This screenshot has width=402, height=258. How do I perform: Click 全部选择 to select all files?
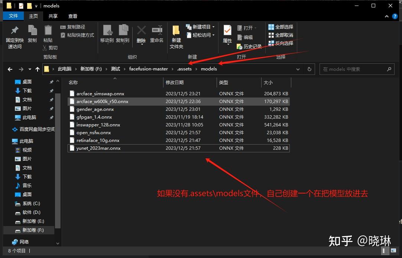[x=281, y=26]
